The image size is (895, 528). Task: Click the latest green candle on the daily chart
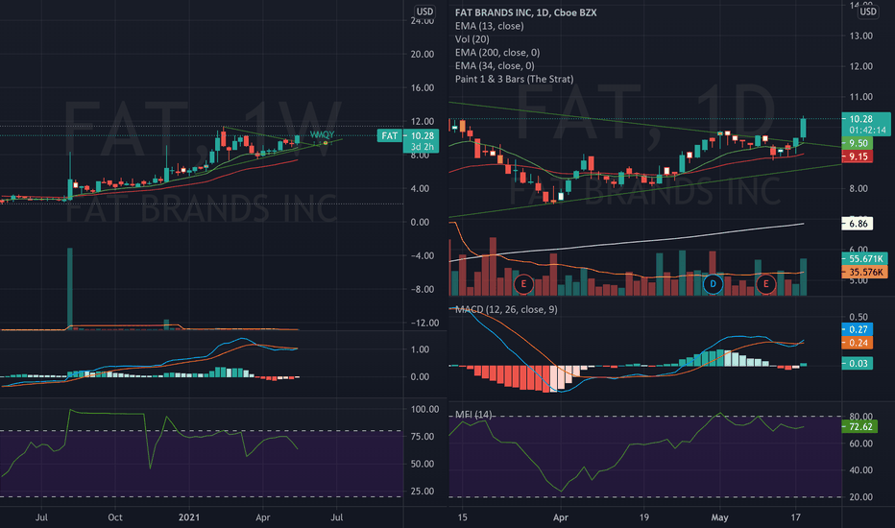click(x=804, y=128)
